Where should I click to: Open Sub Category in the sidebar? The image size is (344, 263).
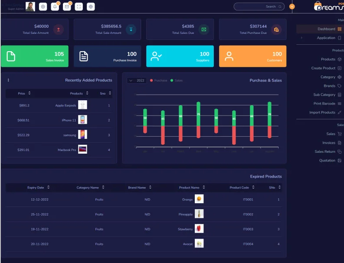pyautogui.click(x=324, y=95)
